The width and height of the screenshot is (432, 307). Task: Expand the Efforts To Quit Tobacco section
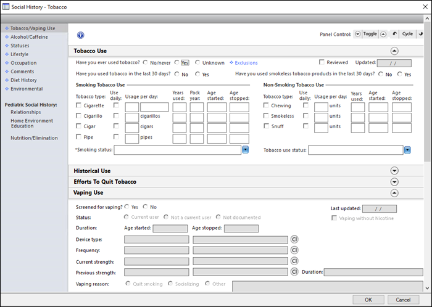(x=394, y=182)
